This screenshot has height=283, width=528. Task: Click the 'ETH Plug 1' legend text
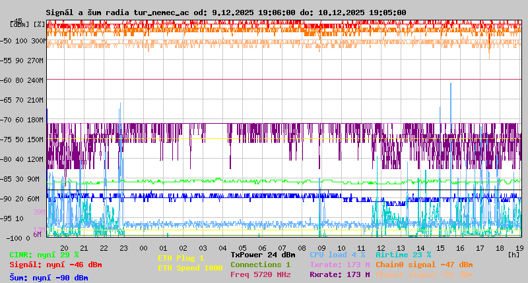click(x=181, y=258)
